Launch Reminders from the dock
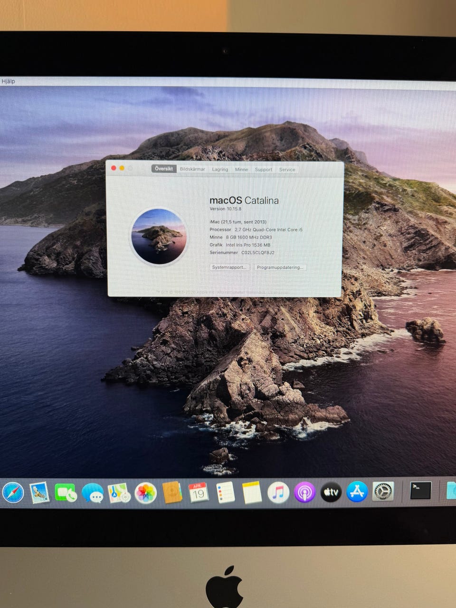Screen dimensions: 456x608 pos(225,493)
